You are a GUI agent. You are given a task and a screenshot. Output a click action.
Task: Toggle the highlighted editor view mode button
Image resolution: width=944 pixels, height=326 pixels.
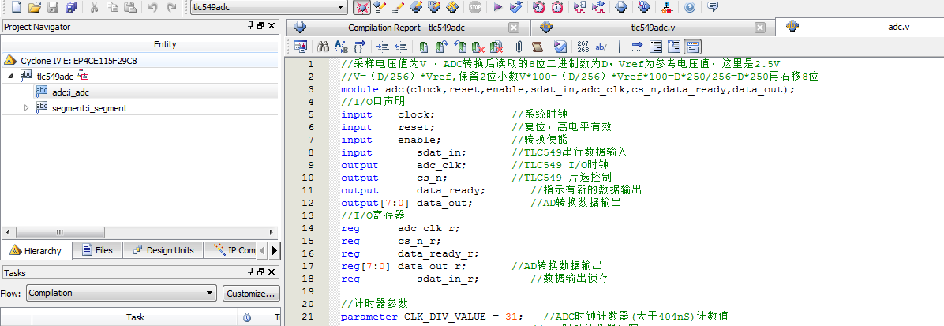pos(693,47)
